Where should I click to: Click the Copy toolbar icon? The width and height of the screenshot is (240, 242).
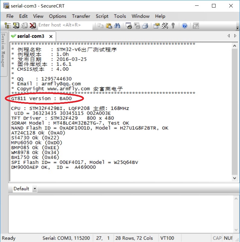coord(101,26)
